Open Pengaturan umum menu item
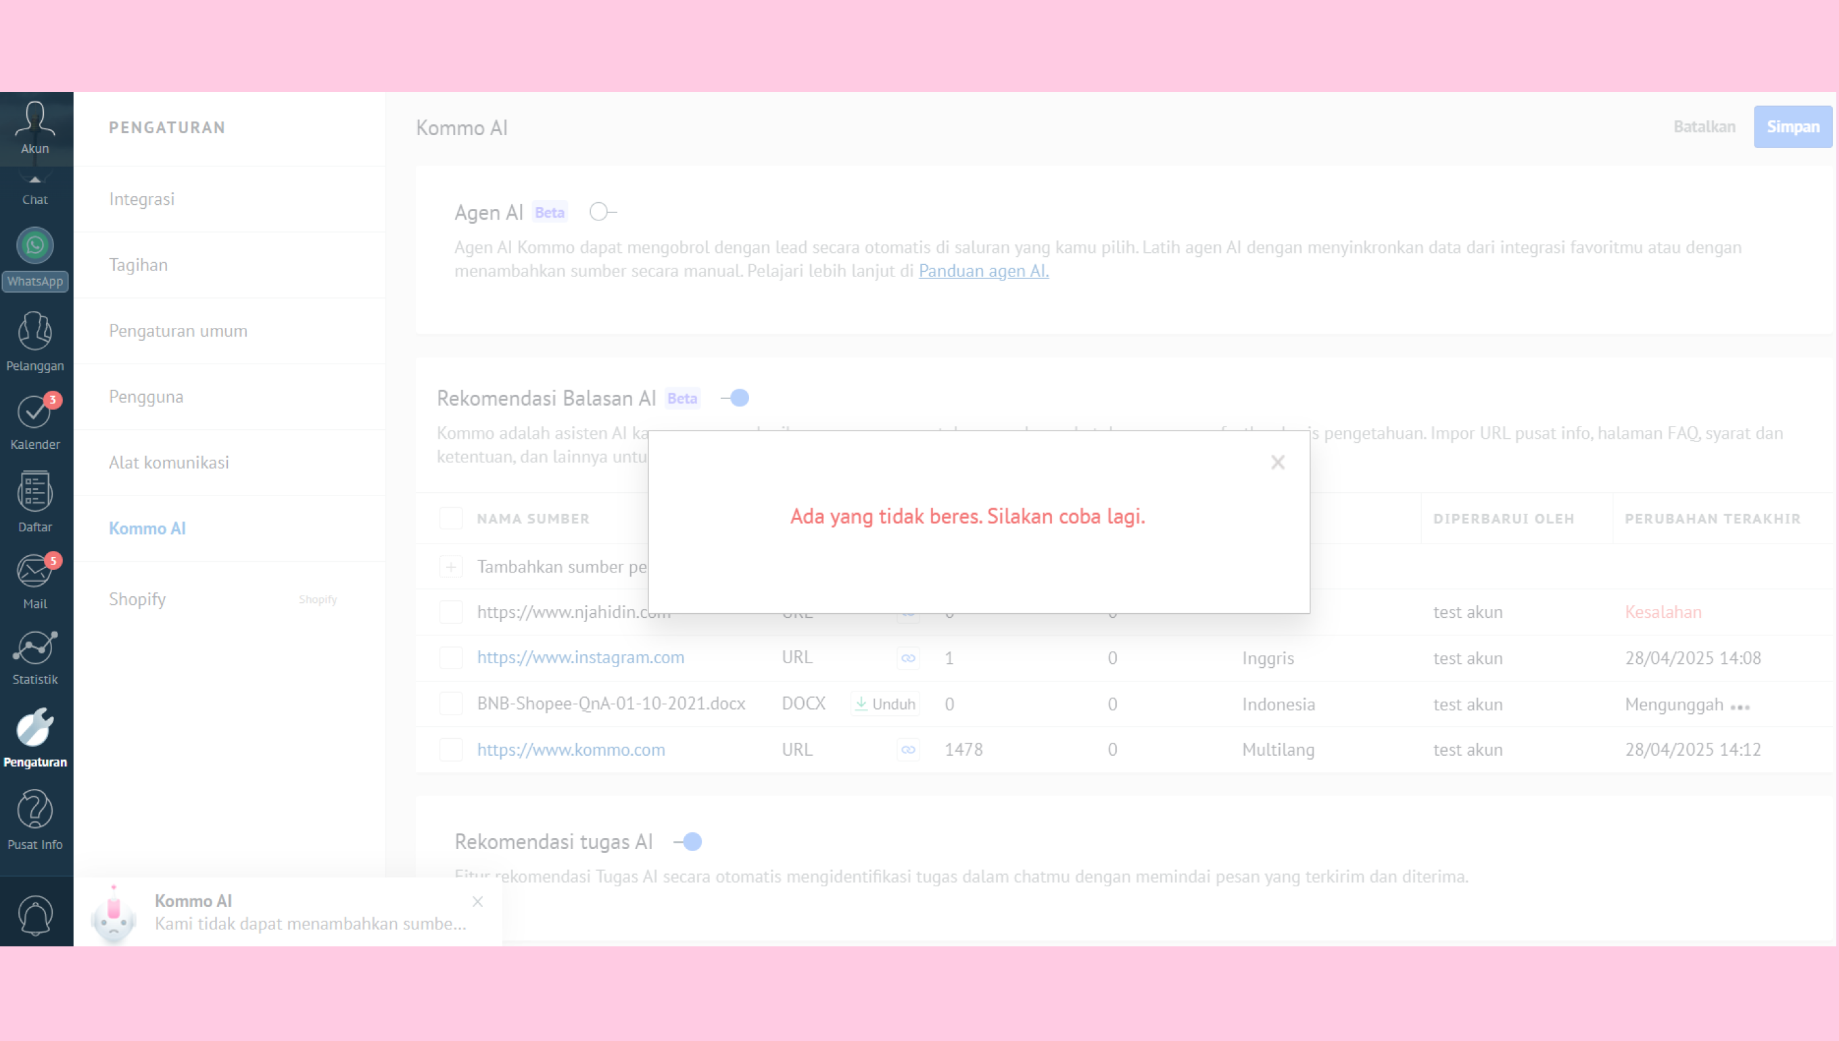Image resolution: width=1839 pixels, height=1041 pixels. [229, 331]
